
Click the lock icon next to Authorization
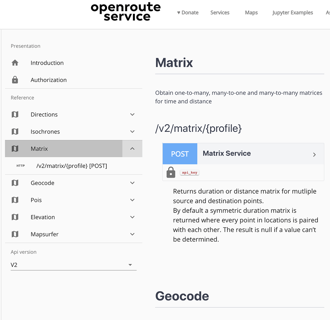click(15, 80)
